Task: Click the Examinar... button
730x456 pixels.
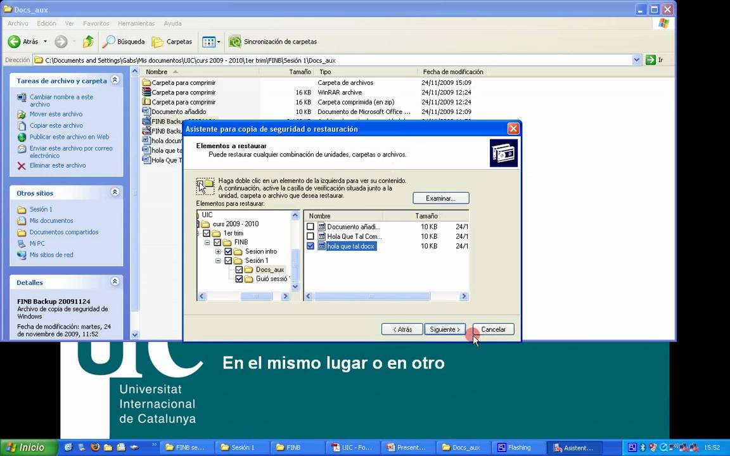Action: coord(441,198)
